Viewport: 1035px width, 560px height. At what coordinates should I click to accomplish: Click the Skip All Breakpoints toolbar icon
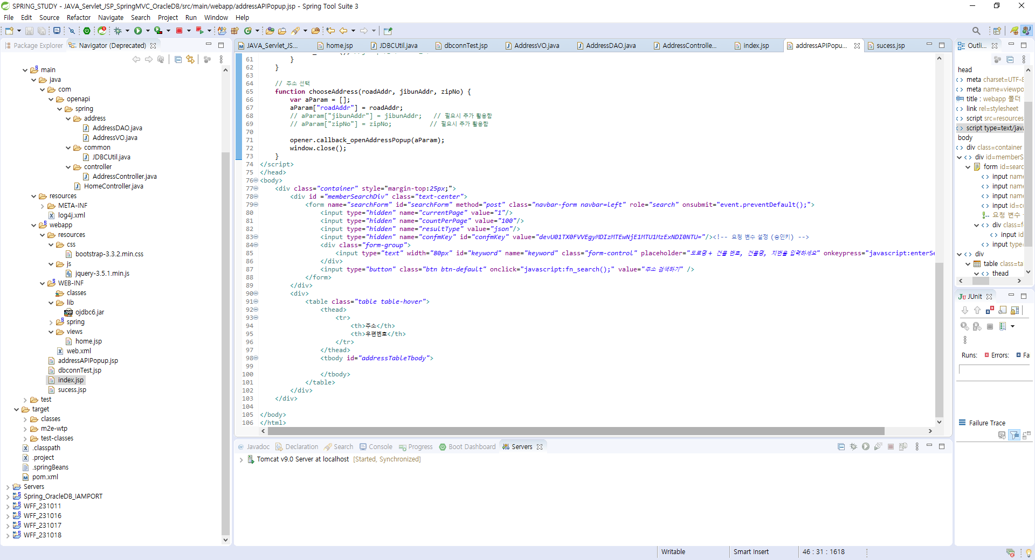72,31
